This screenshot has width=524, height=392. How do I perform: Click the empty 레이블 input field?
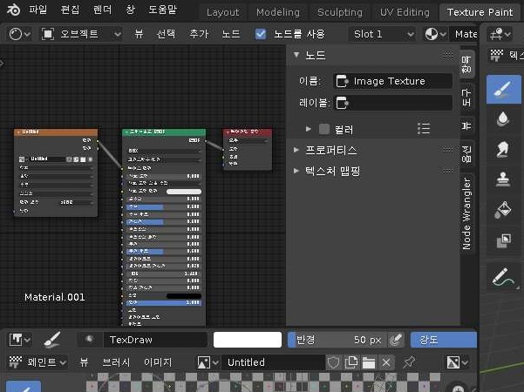click(392, 103)
